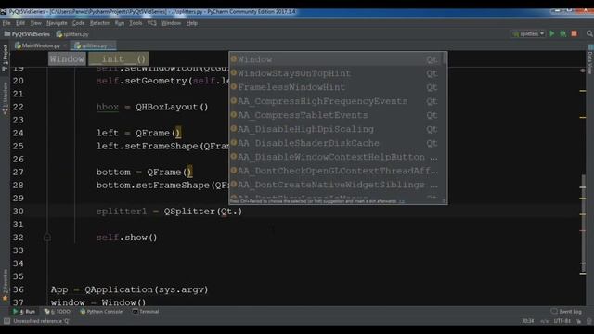Click hbox variable on line 22

[108, 108]
